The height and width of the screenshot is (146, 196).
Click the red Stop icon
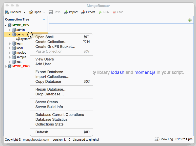[114, 12]
